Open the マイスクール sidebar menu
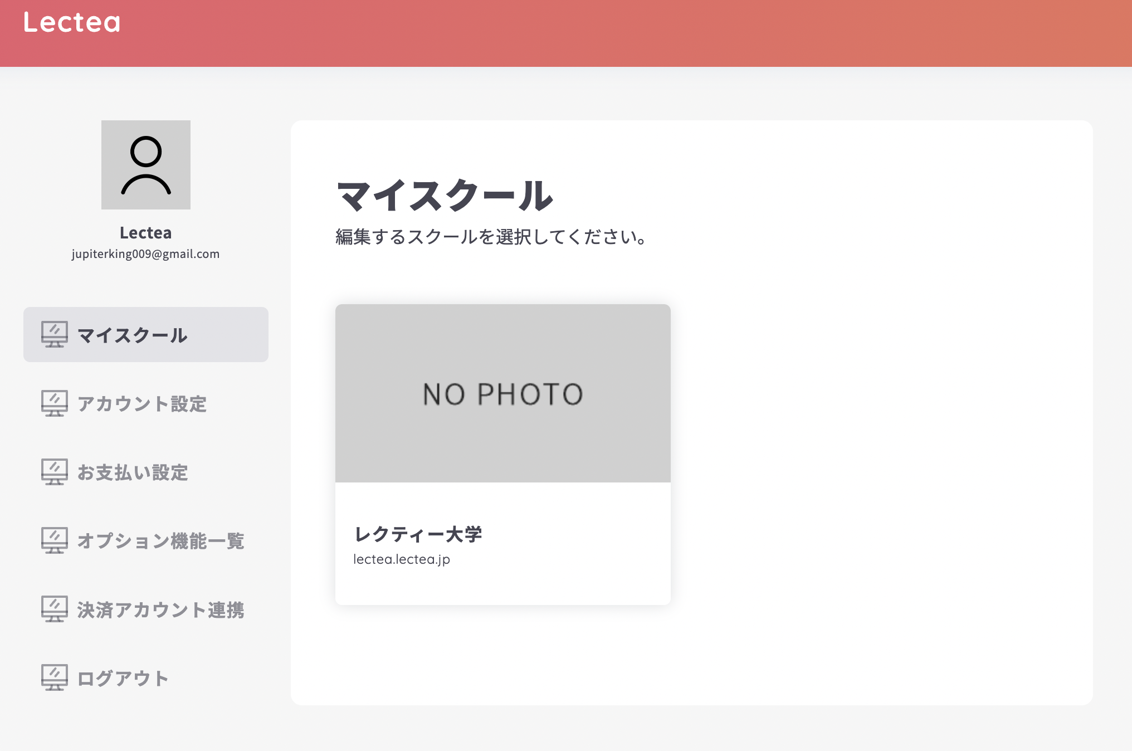The image size is (1132, 751). (132, 335)
